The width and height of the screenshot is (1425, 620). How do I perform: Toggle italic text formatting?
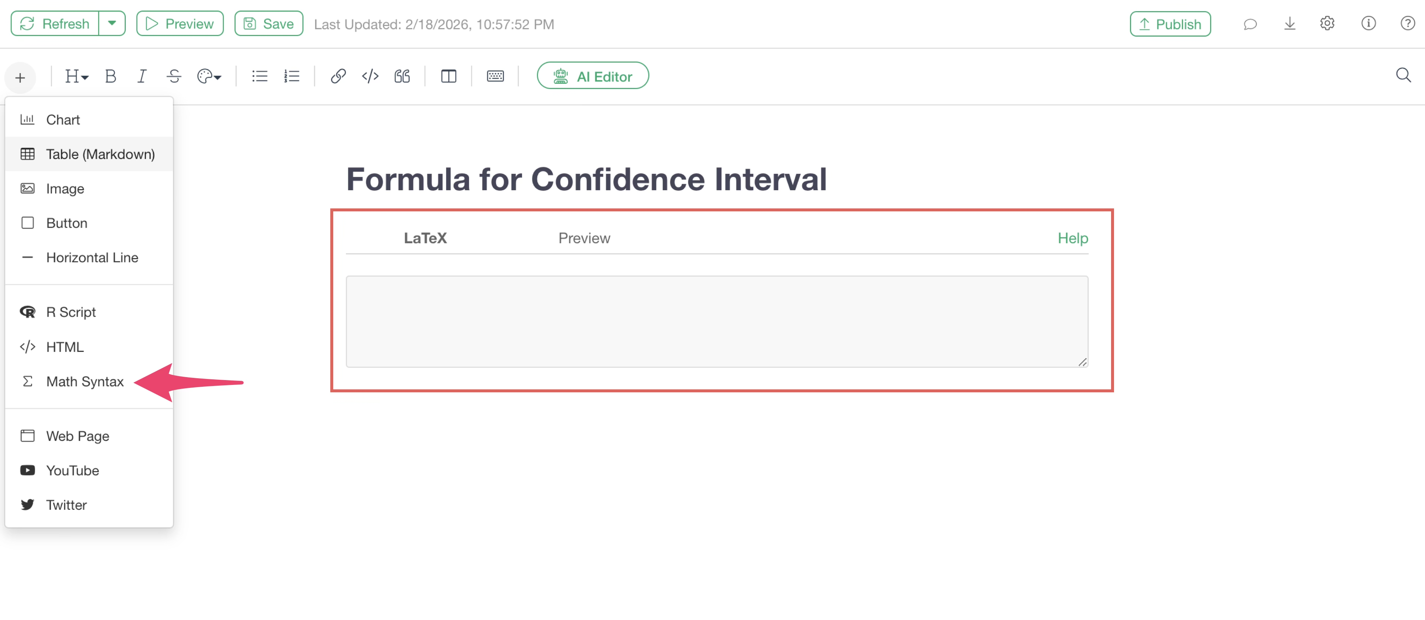click(142, 76)
